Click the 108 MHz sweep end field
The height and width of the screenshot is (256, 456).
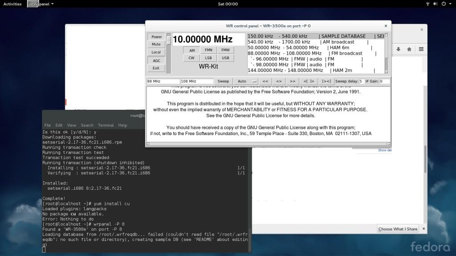coord(197,81)
